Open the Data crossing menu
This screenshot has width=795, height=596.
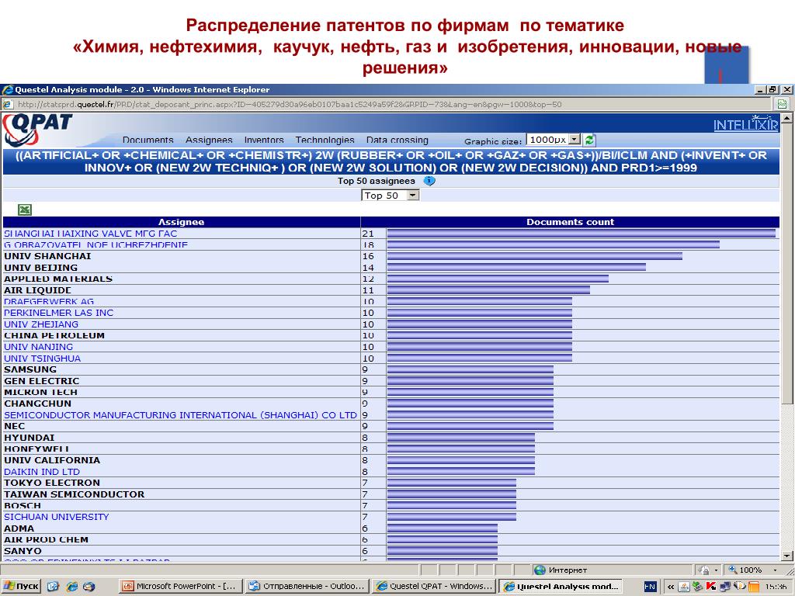397,140
